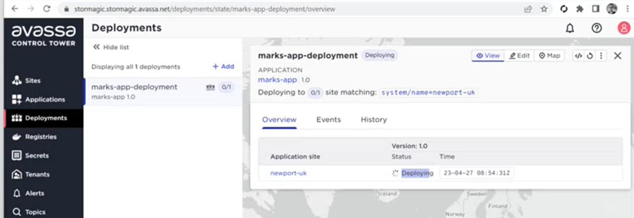Viewport: 634px width, 218px height.
Task: Open deployment more options menu
Action: pyautogui.click(x=601, y=56)
